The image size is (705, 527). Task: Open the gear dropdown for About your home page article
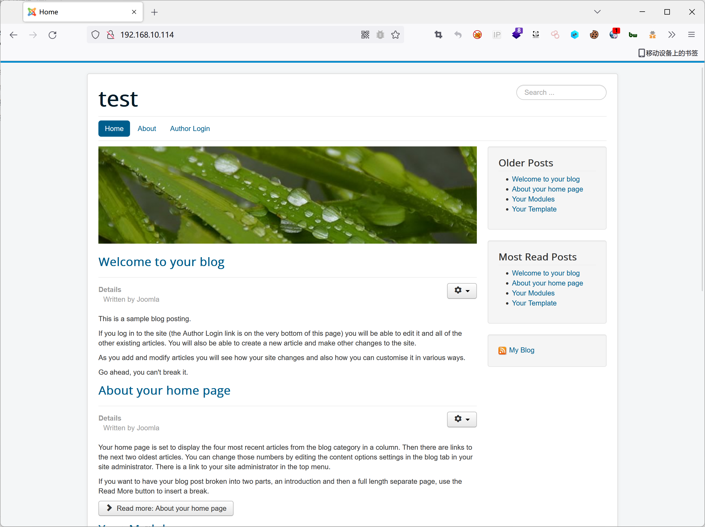point(461,419)
